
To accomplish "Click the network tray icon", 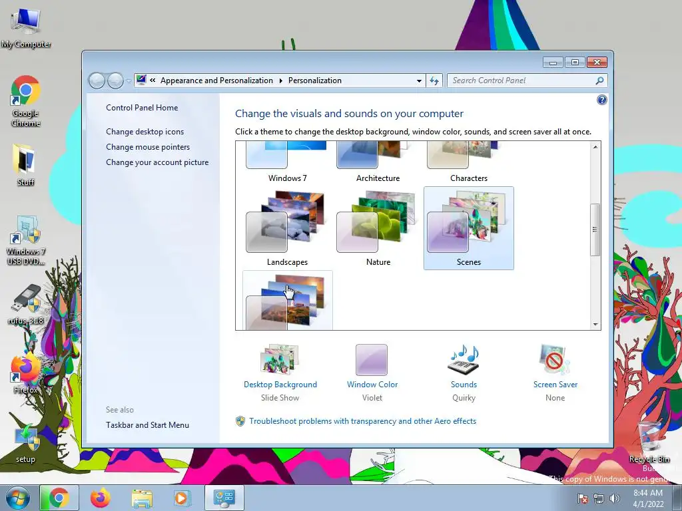I will 599,498.
